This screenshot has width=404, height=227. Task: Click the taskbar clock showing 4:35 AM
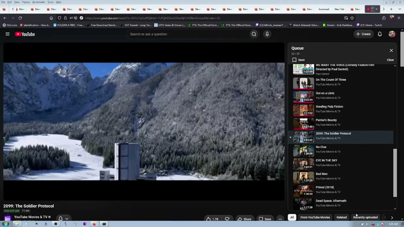pos(393,224)
